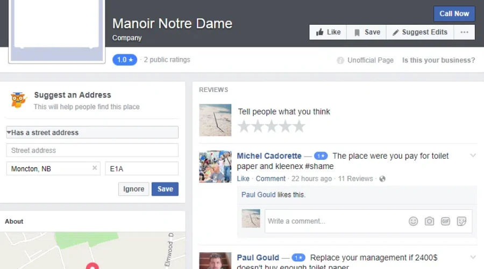Click the emoji smiley icon in comment box
The height and width of the screenshot is (269, 484).
[413, 221]
